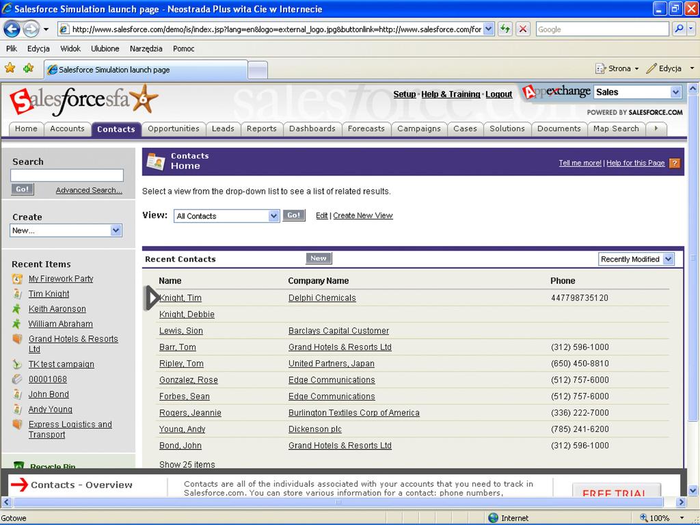Viewport: 700px width, 525px height.
Task: Click the AppExchange logo
Action: [x=556, y=92]
